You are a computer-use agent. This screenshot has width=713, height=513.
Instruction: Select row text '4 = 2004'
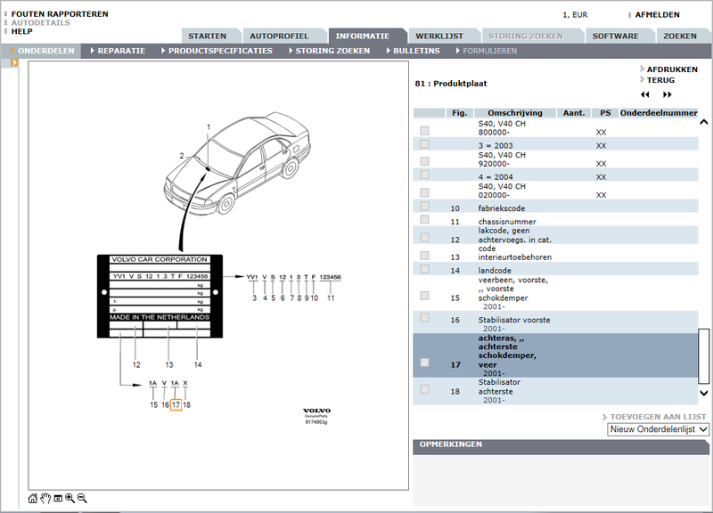[496, 177]
